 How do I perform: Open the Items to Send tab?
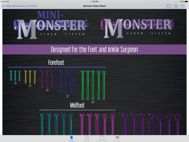(102, 138)
